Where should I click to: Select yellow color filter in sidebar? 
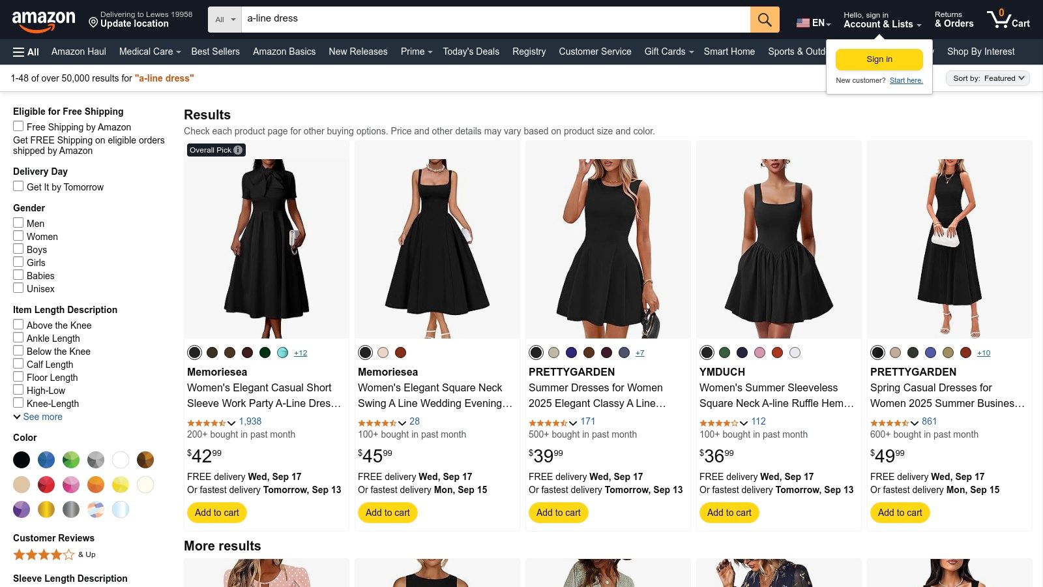[x=121, y=485]
